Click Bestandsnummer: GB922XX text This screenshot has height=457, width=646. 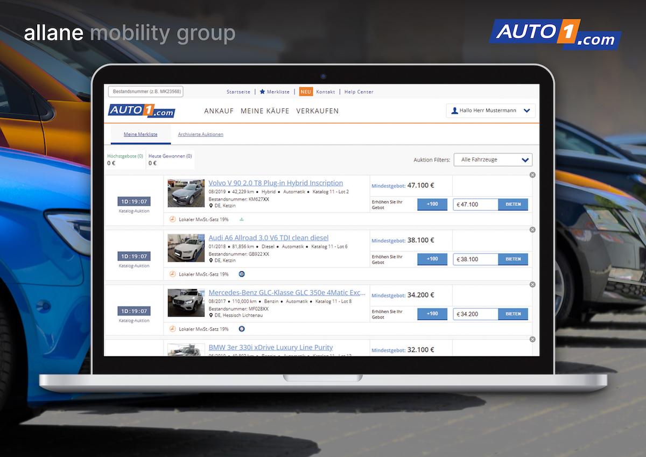point(239,254)
